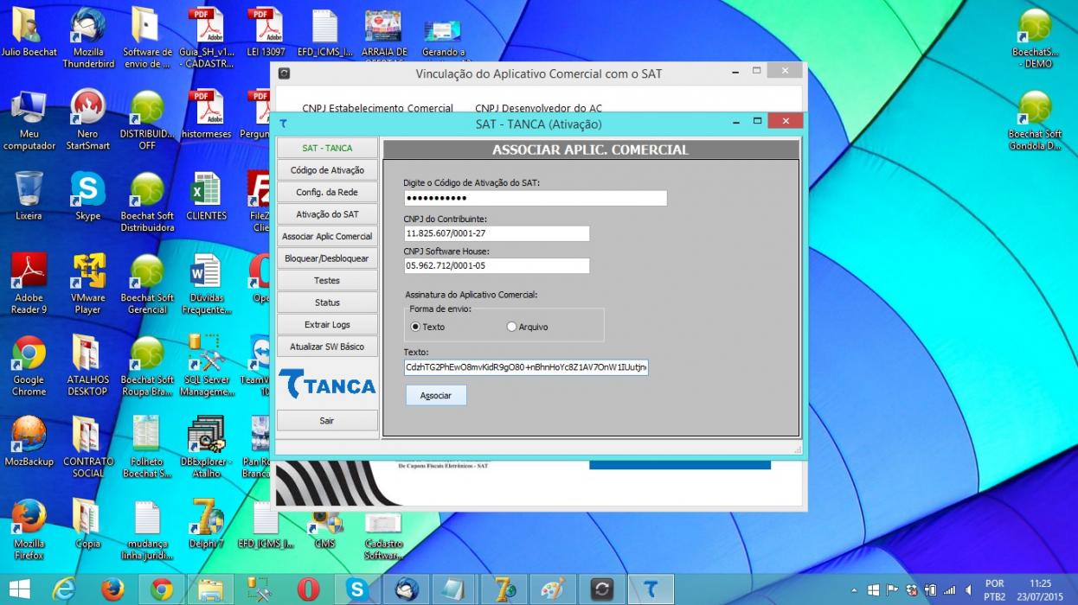Image resolution: width=1078 pixels, height=605 pixels.
Task: Open MozBackup desktop shortcut
Action: [29, 442]
